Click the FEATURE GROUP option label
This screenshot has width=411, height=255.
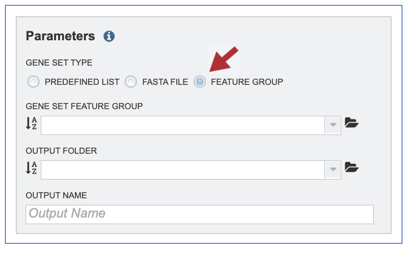tap(247, 82)
